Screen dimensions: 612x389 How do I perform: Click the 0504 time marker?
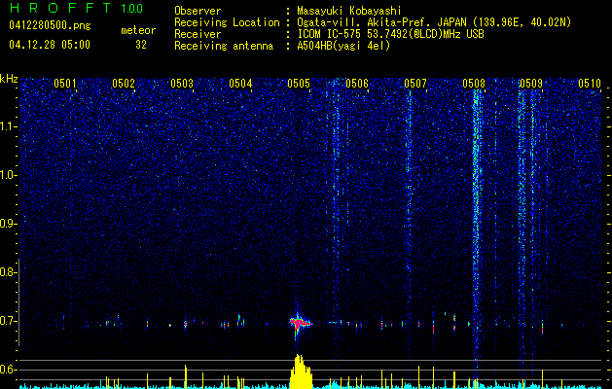240,84
